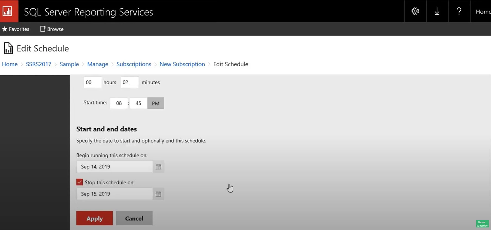Screen dimensions: 491x230
Task: Toggle the PM time period button
Action: pyautogui.click(x=155, y=103)
